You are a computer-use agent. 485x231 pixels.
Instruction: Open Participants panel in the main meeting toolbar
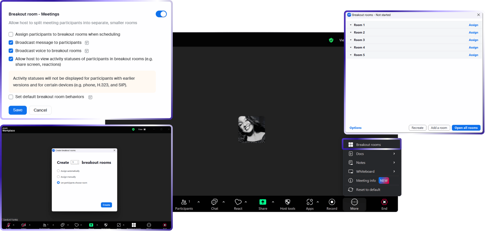pos(184,204)
